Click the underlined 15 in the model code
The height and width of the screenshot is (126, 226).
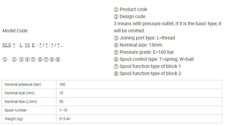pos(27,45)
